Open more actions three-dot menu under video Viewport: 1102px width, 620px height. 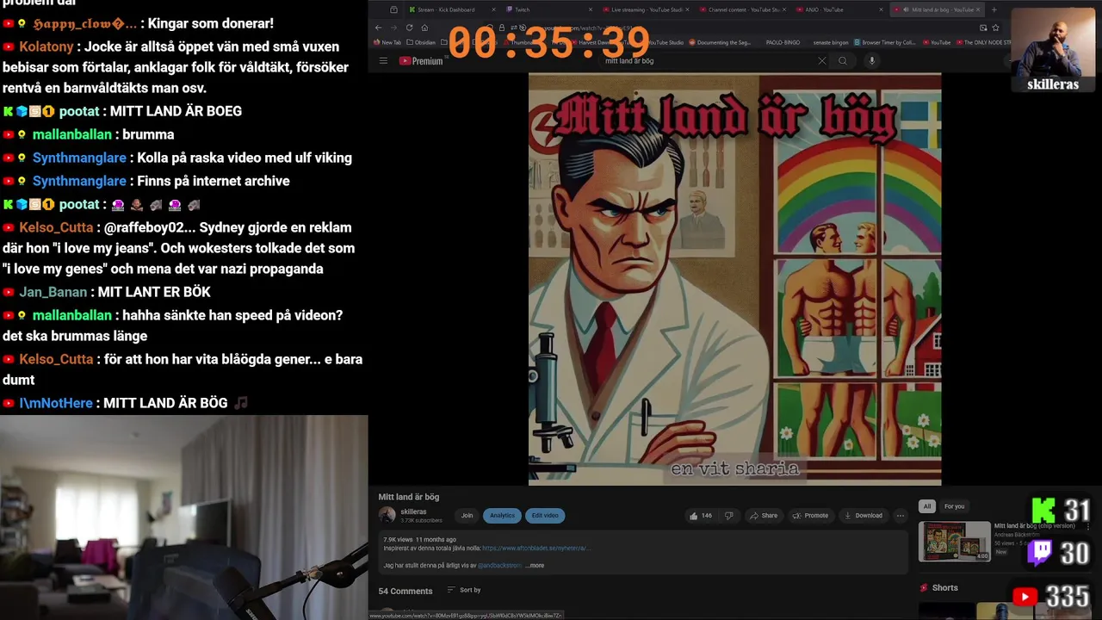point(900,516)
